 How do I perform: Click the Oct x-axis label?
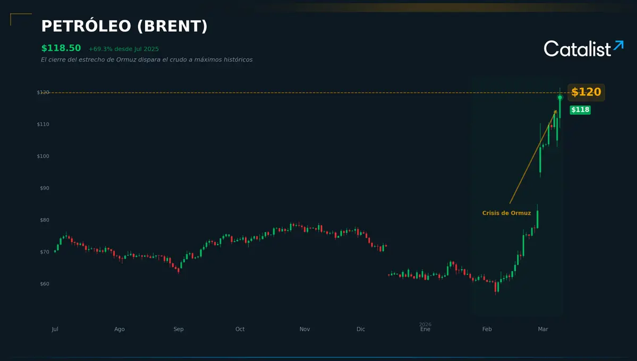[240, 329]
